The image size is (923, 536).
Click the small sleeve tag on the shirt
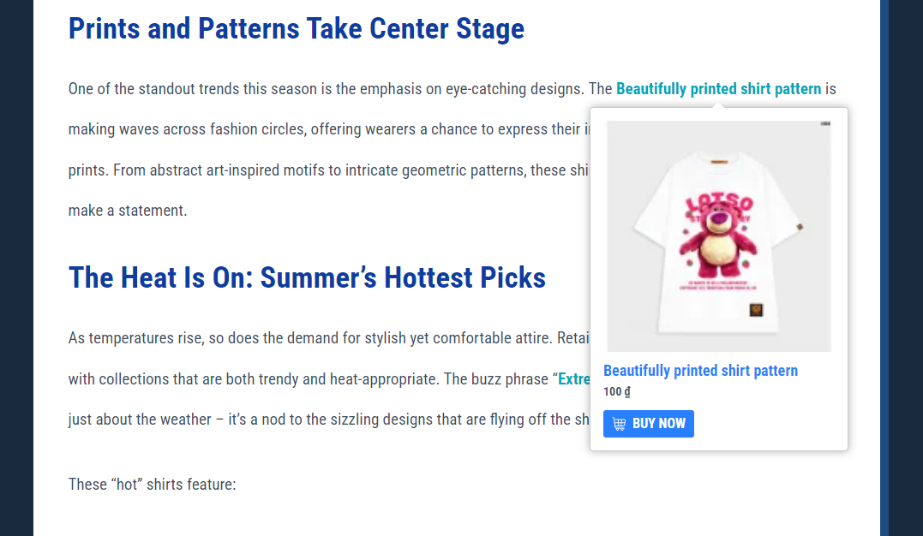click(x=800, y=227)
